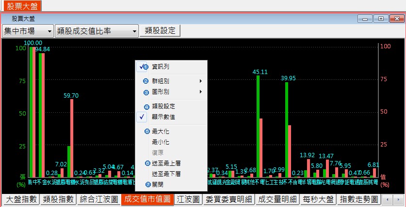Click numbered icon 2 beside 群組別

(x=146, y=81)
